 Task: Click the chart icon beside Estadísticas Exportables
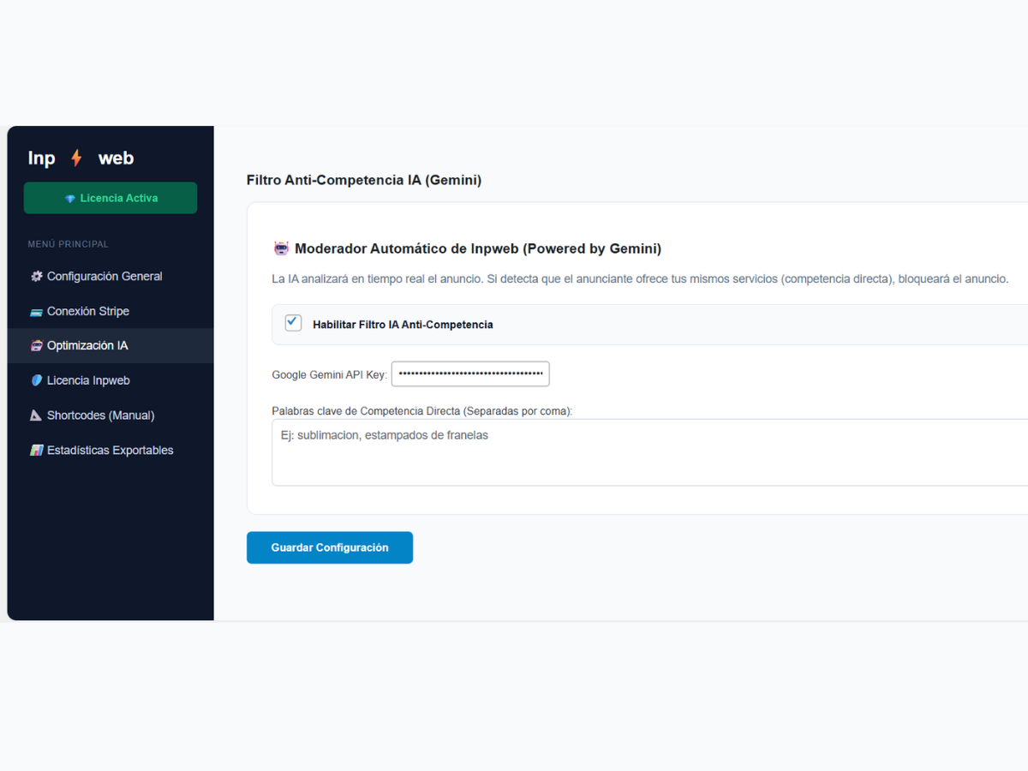point(35,450)
